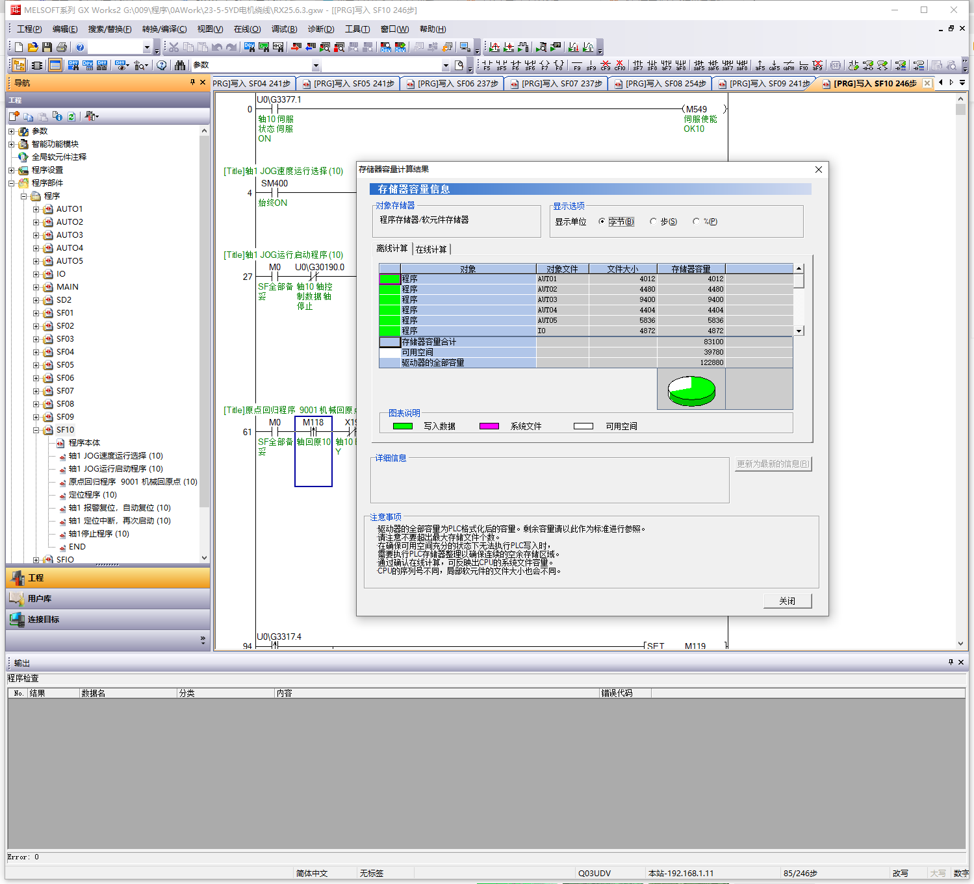The image size is (974, 884).
Task: Collapse the SF10 program tree node
Action: coord(36,430)
